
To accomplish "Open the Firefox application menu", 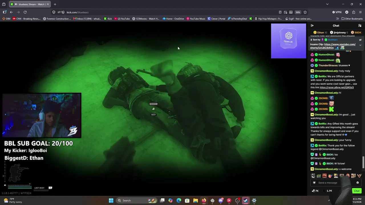I will click(360, 12).
